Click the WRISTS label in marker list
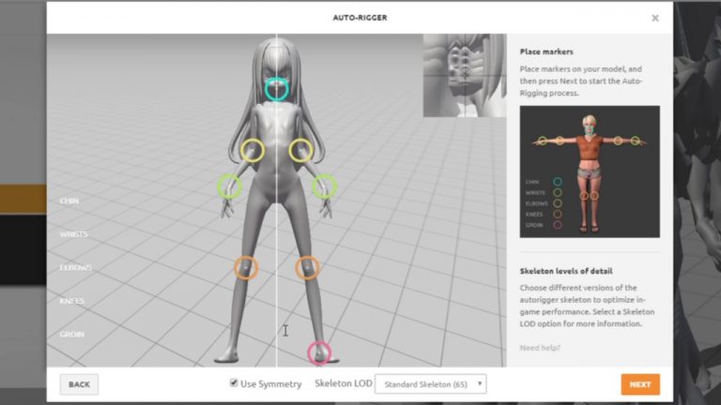Image resolution: width=721 pixels, height=405 pixels. [73, 234]
